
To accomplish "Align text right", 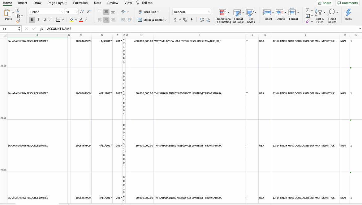I will tap(113, 20).
